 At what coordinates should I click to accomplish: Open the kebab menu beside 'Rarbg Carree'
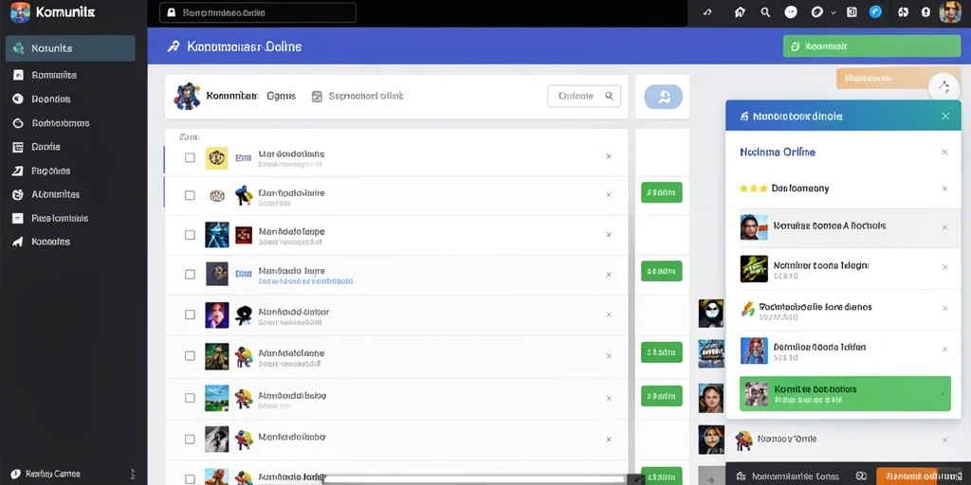[133, 474]
